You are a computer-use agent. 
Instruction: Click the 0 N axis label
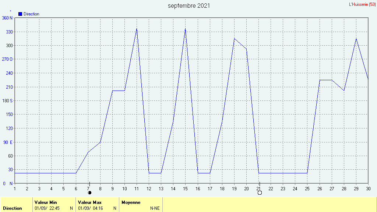[8, 184]
